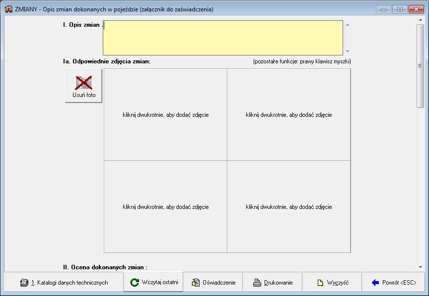The width and height of the screenshot is (429, 296).
Task: Click the ZMIANY application icon in title bar
Action: point(8,9)
